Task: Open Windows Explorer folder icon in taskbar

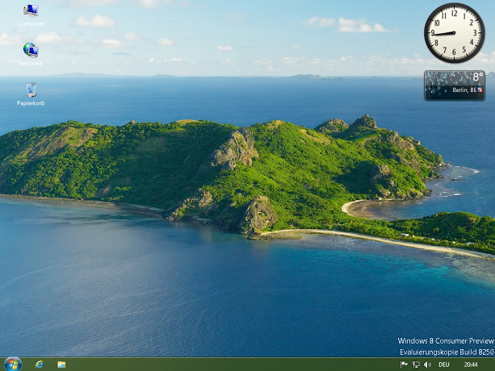Action: click(x=61, y=365)
